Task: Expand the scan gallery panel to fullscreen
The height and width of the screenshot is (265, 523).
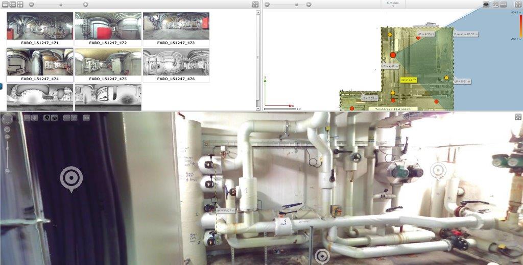Action: pyautogui.click(x=255, y=4)
